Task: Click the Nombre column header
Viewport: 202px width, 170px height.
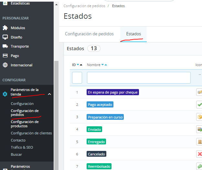Action: point(93,65)
